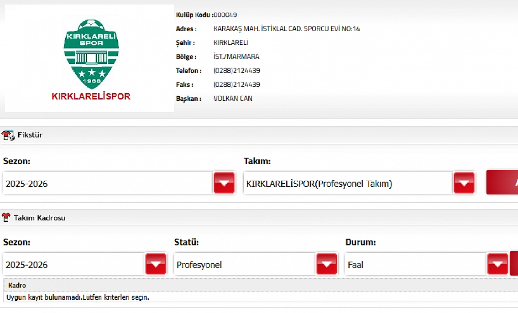Click the 'Uygun kayıt bulunamadı' message

[x=78, y=297]
